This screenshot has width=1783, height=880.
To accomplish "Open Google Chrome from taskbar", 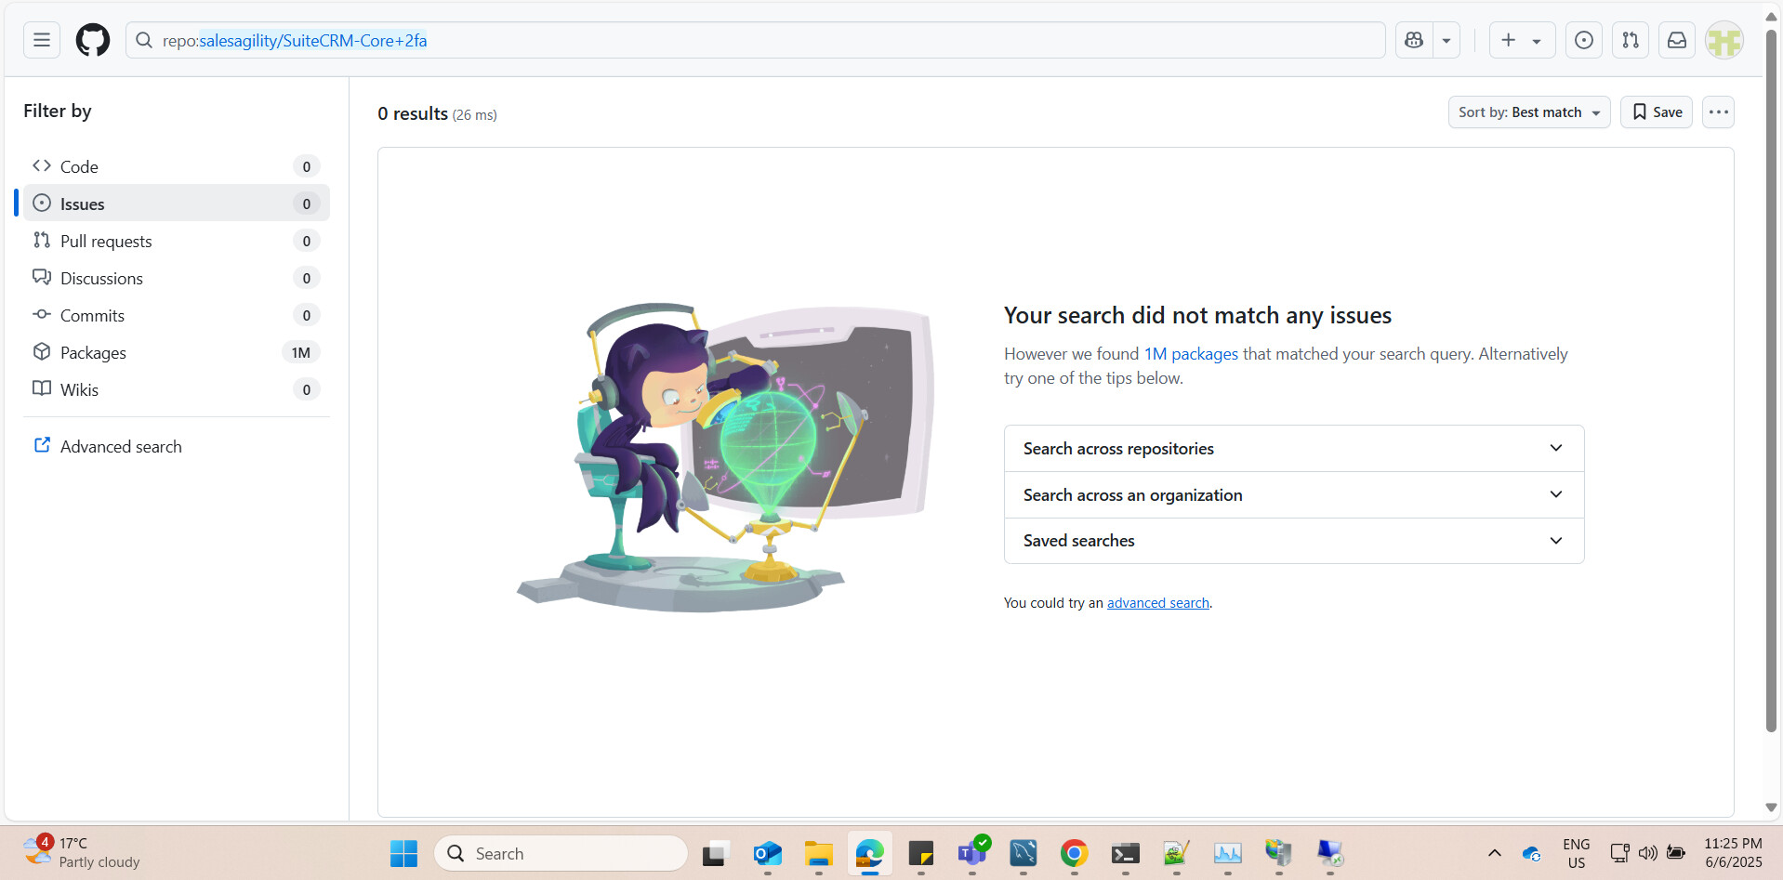I will click(x=1075, y=853).
